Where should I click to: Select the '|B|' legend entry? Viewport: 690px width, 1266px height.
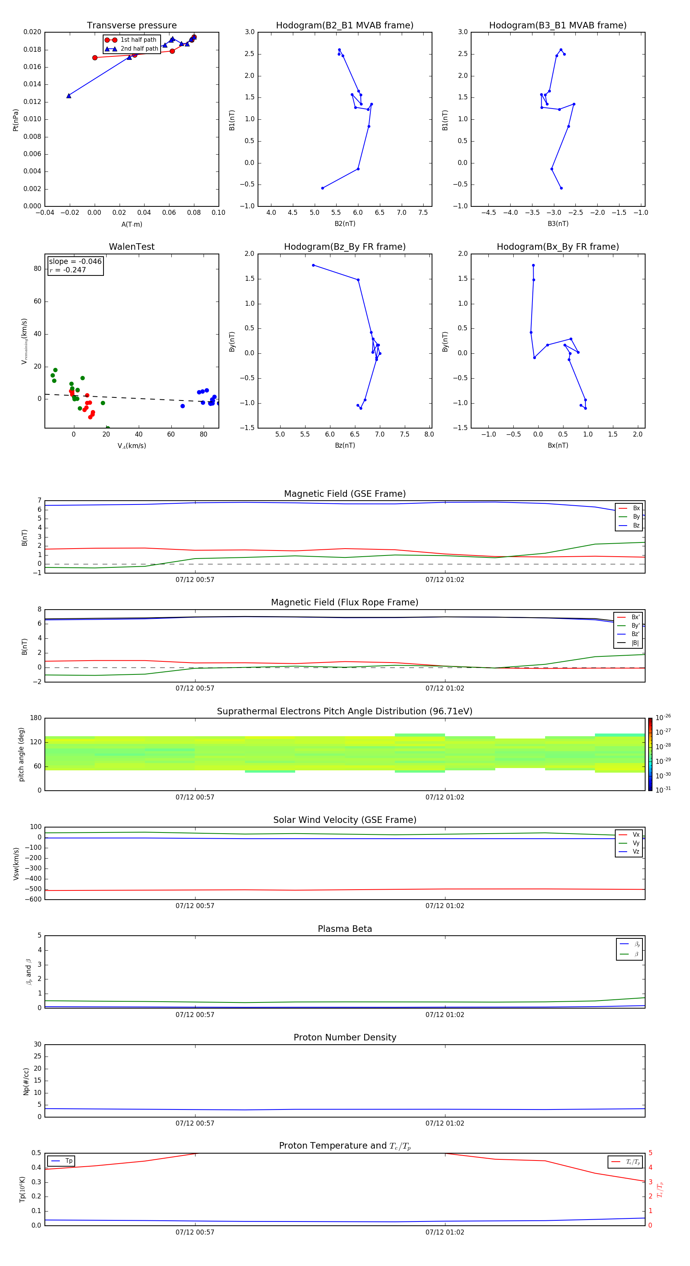[629, 643]
